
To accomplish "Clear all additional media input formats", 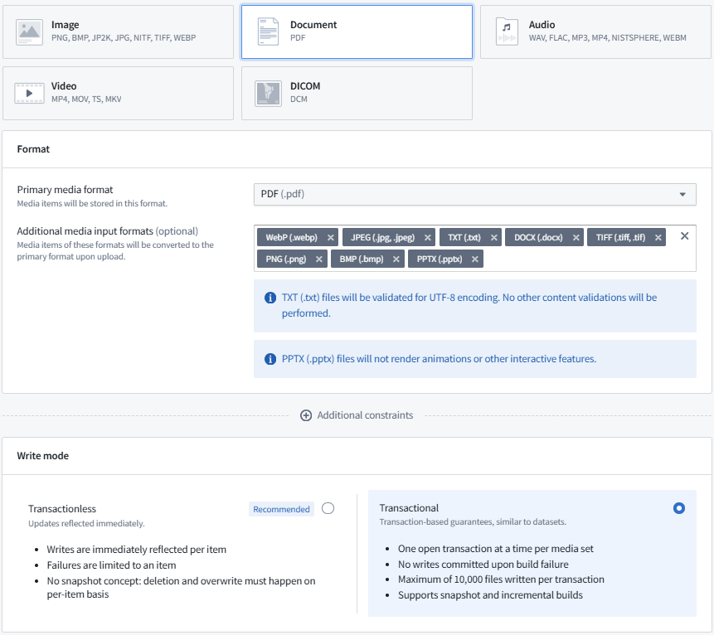I will 684,236.
